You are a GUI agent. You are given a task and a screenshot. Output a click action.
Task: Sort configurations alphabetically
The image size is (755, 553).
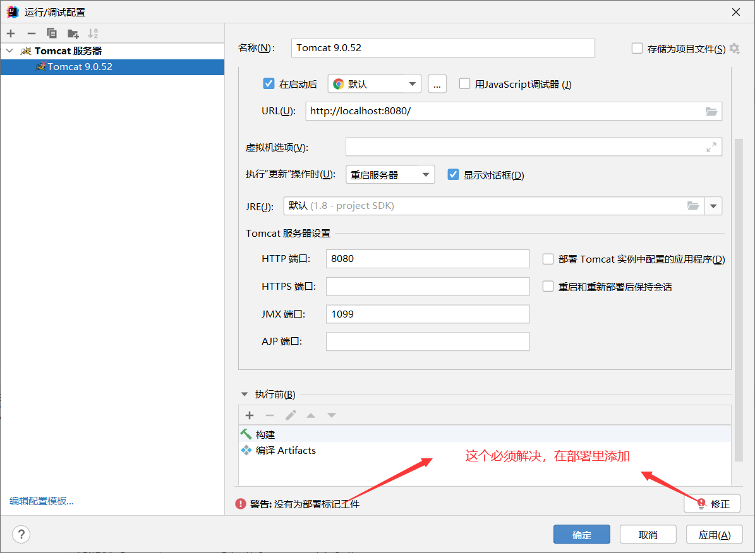pos(93,33)
